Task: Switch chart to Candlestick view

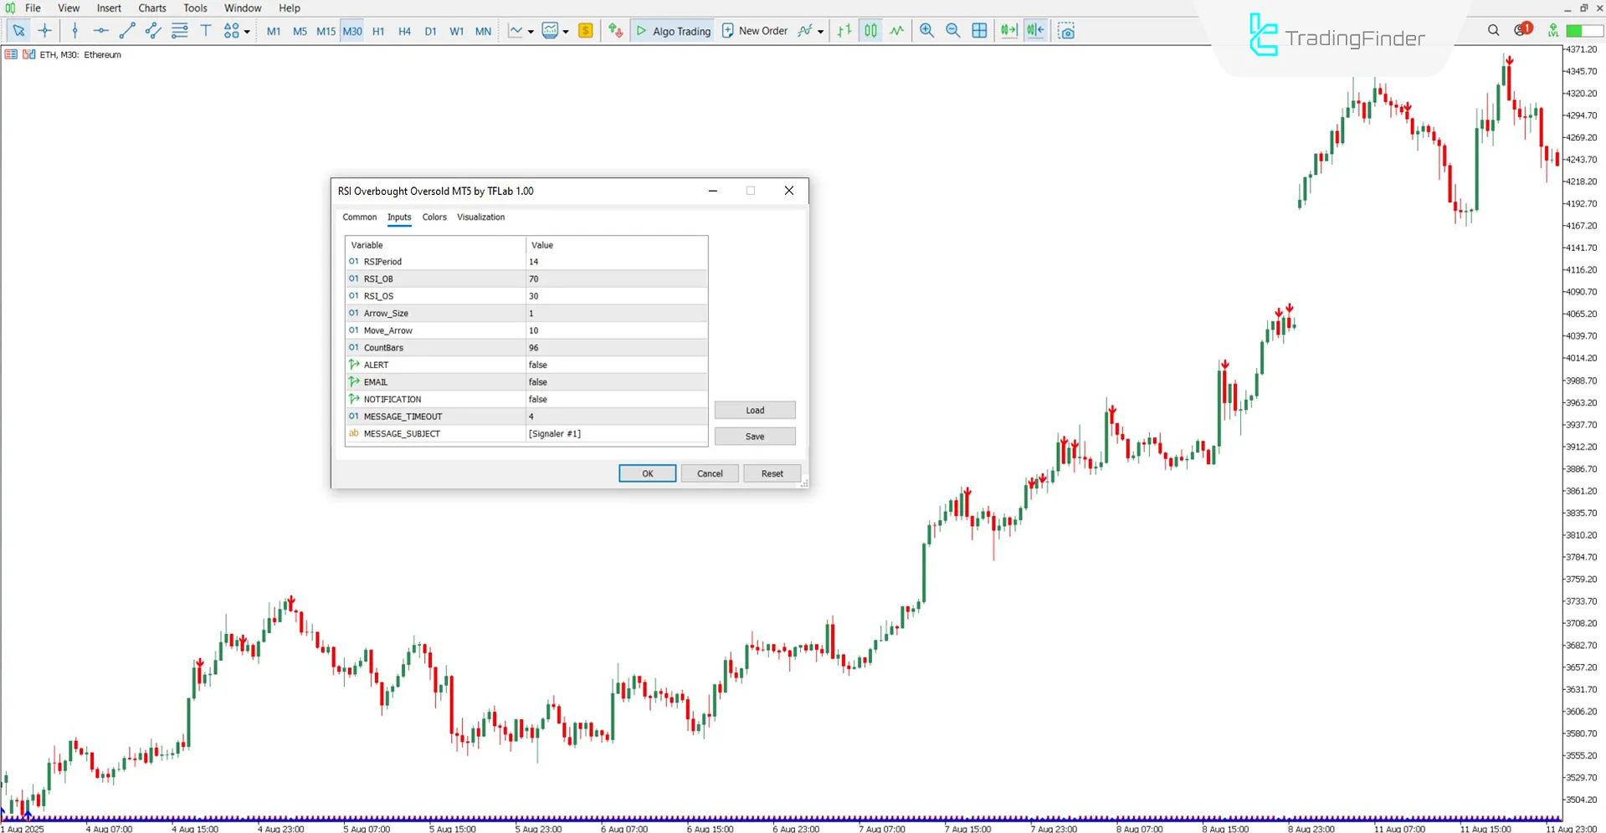Action: coord(870,31)
